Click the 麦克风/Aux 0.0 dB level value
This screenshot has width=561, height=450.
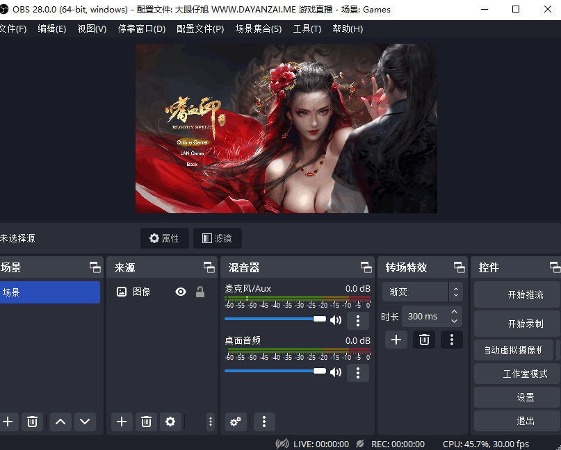[x=358, y=289]
